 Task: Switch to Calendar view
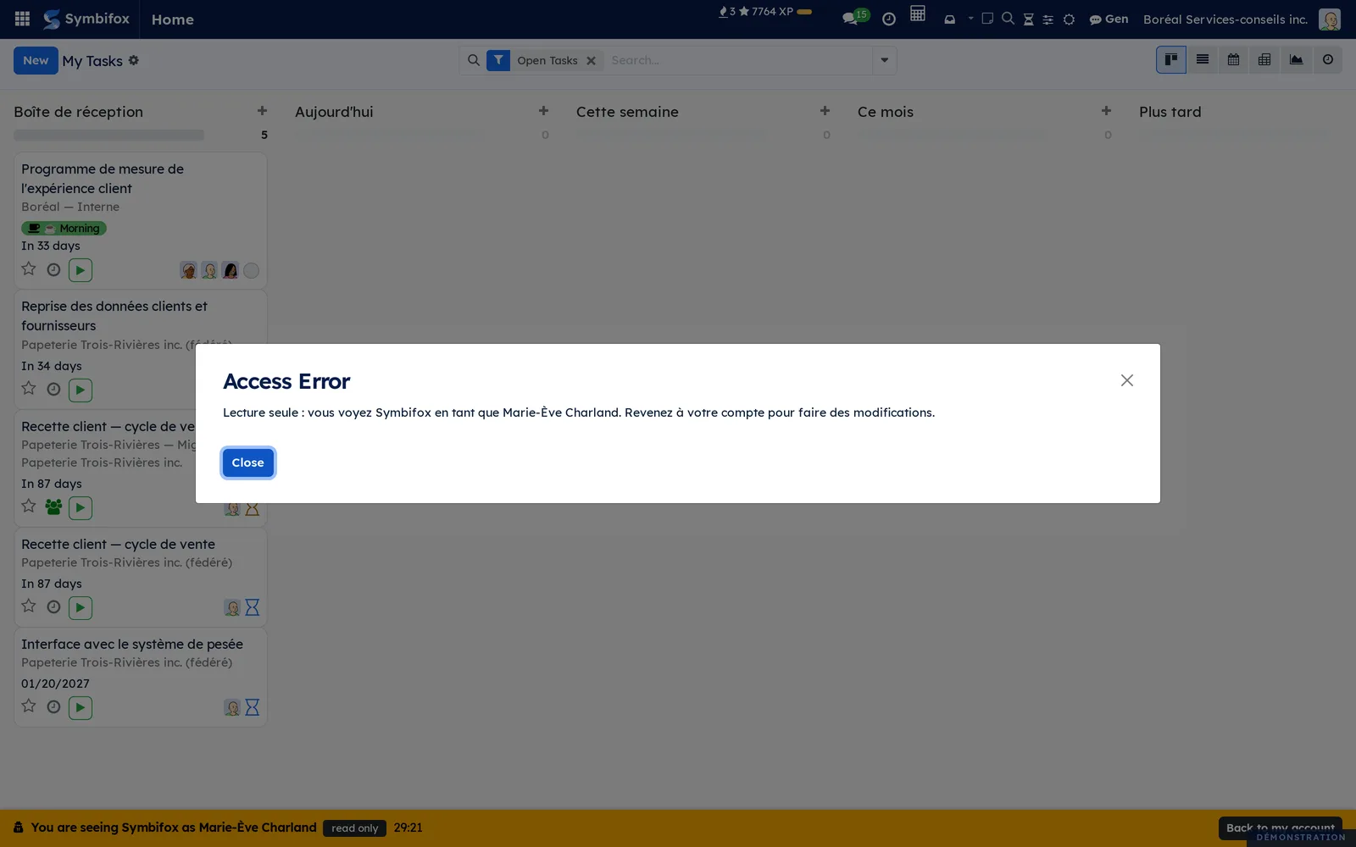[1233, 59]
